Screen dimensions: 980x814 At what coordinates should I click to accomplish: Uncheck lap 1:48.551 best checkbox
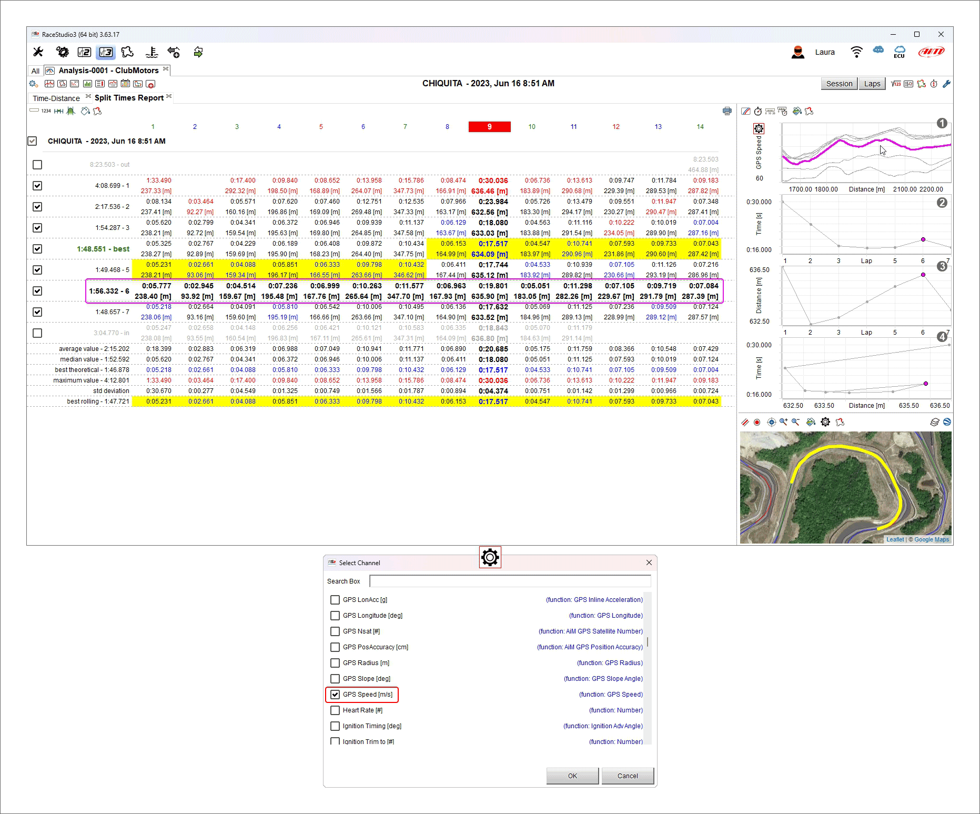pyautogui.click(x=37, y=249)
